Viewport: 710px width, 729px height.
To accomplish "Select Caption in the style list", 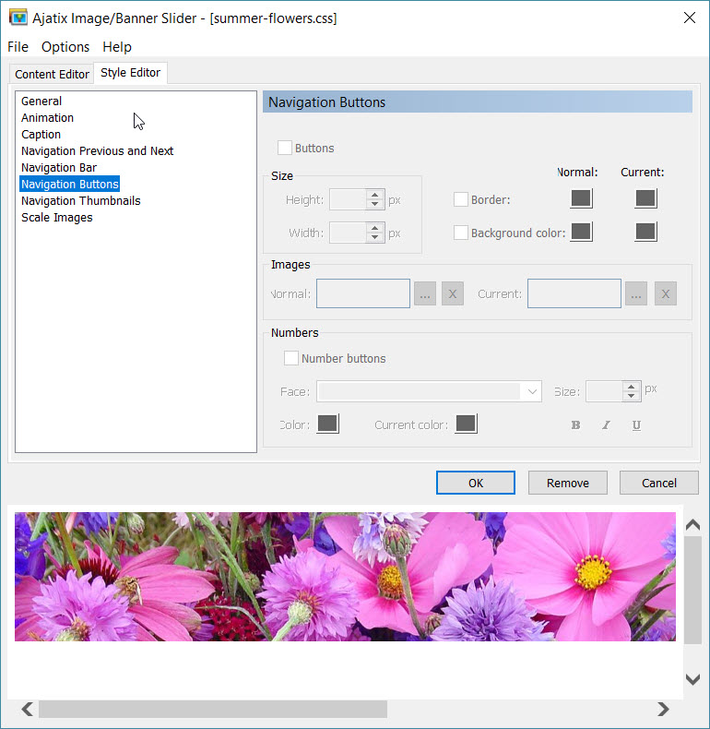I will [x=41, y=135].
